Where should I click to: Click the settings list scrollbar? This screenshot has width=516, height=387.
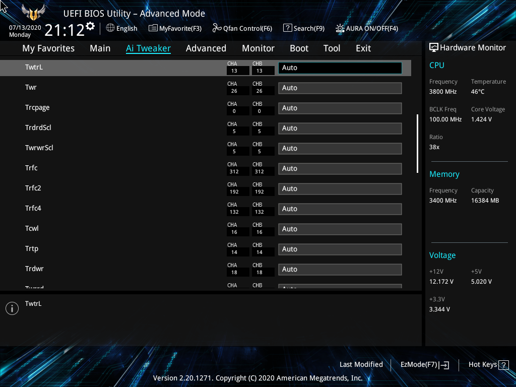[x=417, y=144]
